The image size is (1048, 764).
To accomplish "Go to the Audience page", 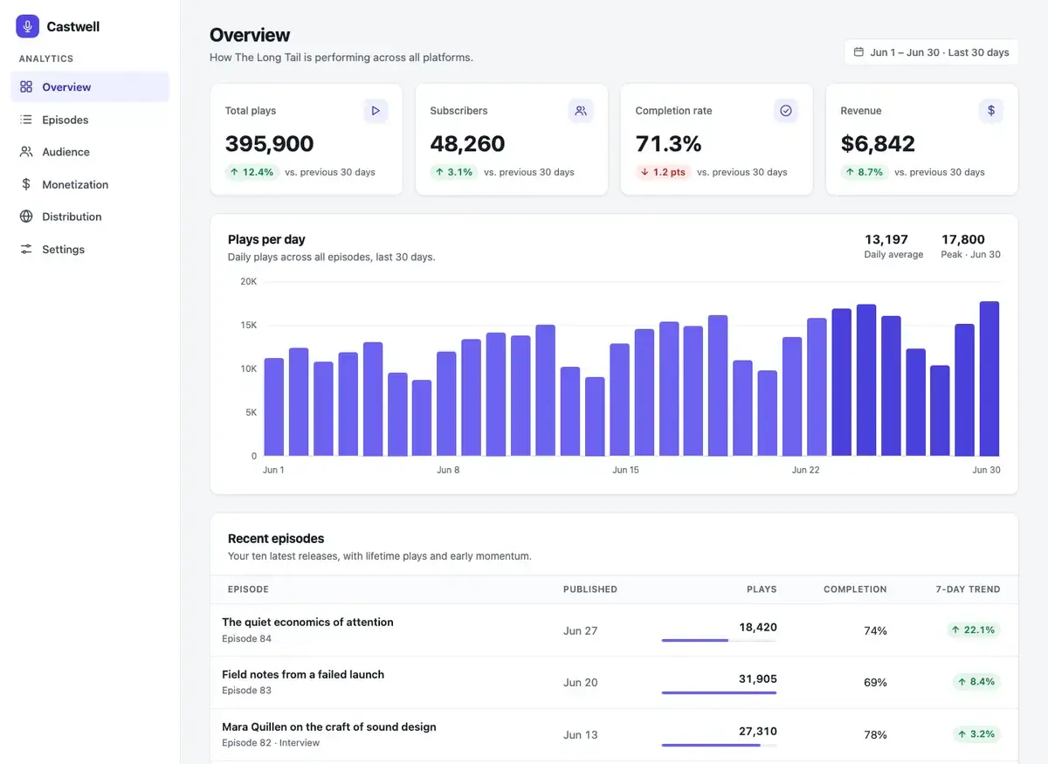I will 90,152.
